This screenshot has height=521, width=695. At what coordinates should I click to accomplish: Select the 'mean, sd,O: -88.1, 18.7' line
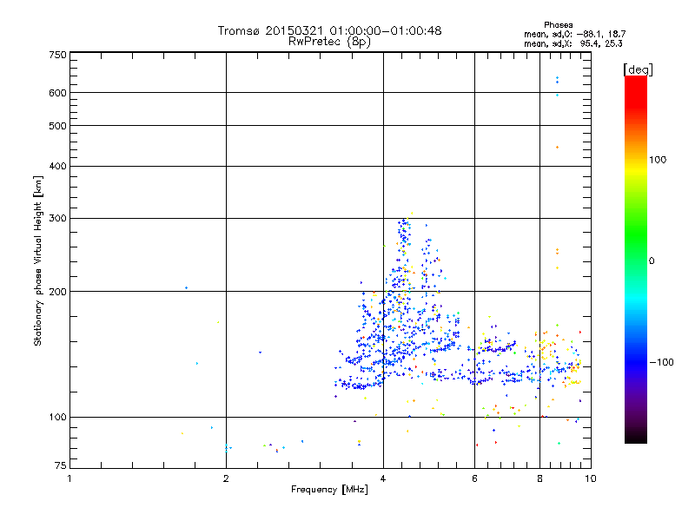[x=575, y=34]
